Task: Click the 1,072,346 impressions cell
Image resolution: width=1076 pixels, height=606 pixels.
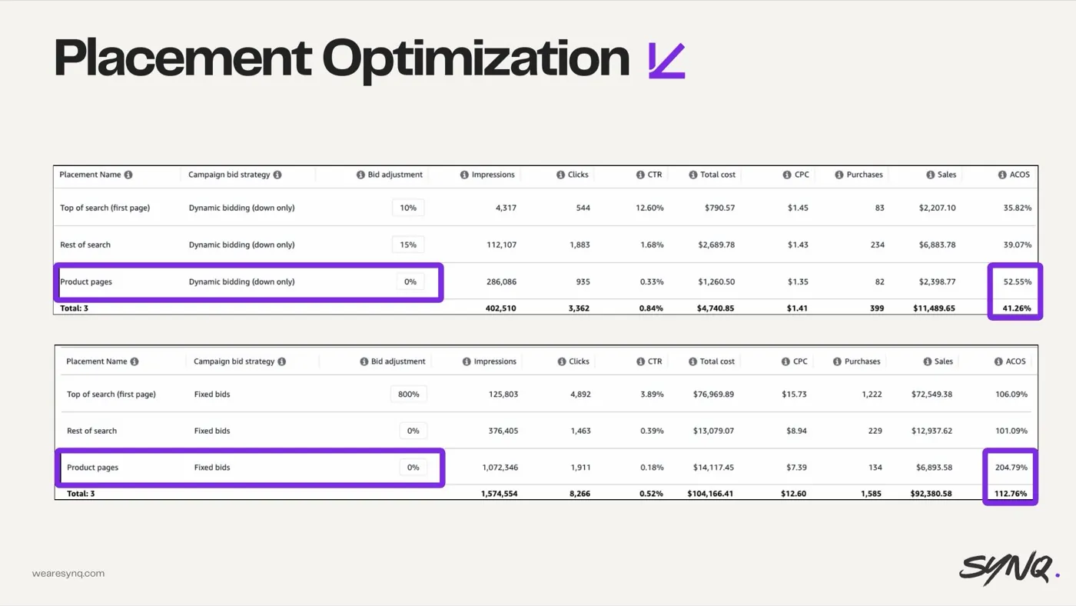Action: (x=500, y=468)
